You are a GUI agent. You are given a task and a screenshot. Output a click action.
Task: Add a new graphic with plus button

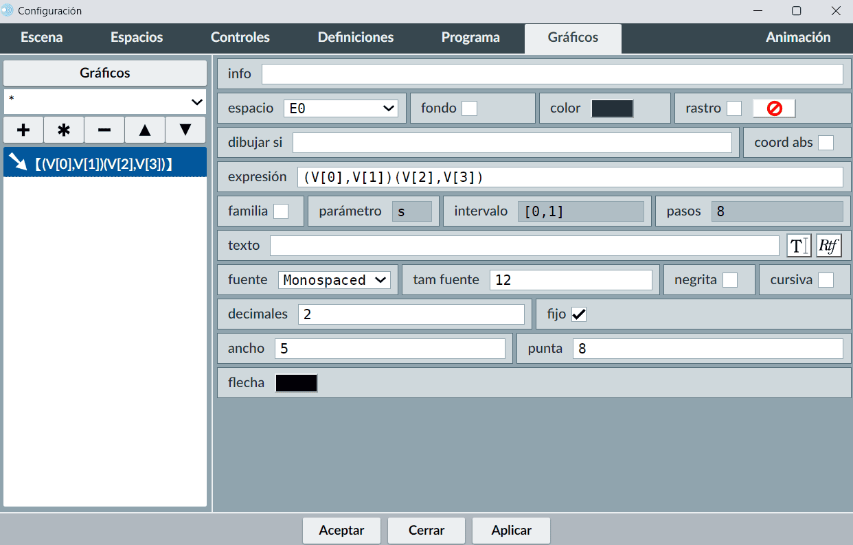point(23,129)
